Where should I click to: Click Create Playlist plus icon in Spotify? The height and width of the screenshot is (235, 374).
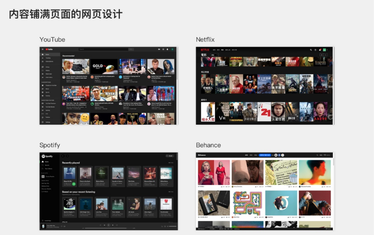[43, 177]
